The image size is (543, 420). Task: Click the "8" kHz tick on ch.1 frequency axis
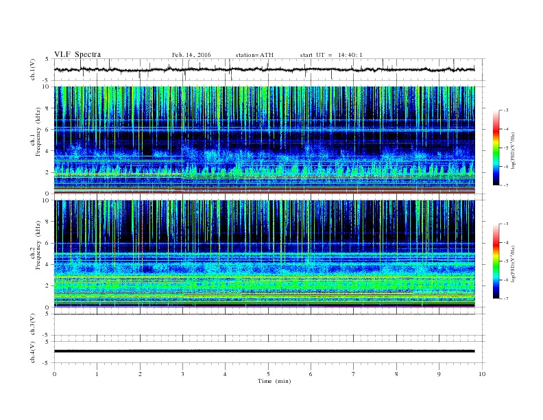pyautogui.click(x=47, y=108)
